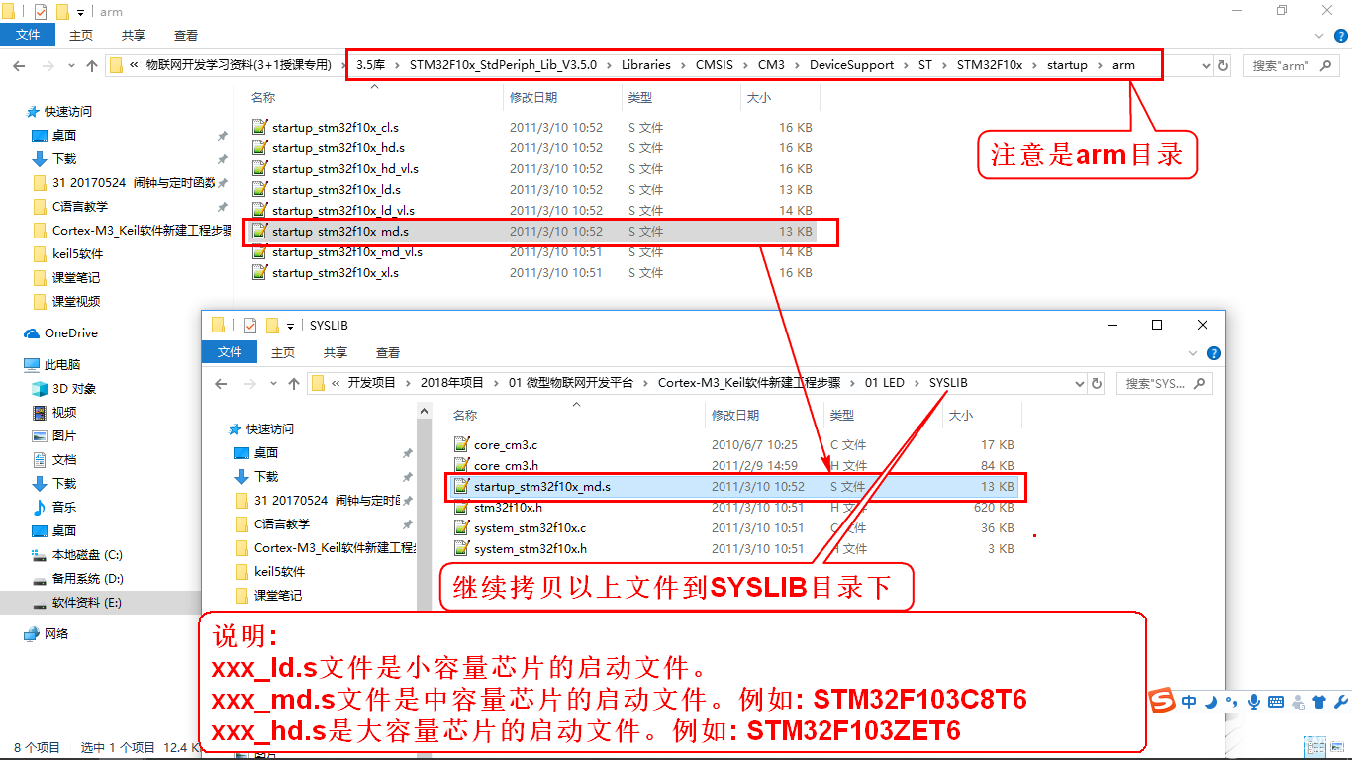Click 01 LED in SYSLIB breadcrumb path

tap(885, 383)
